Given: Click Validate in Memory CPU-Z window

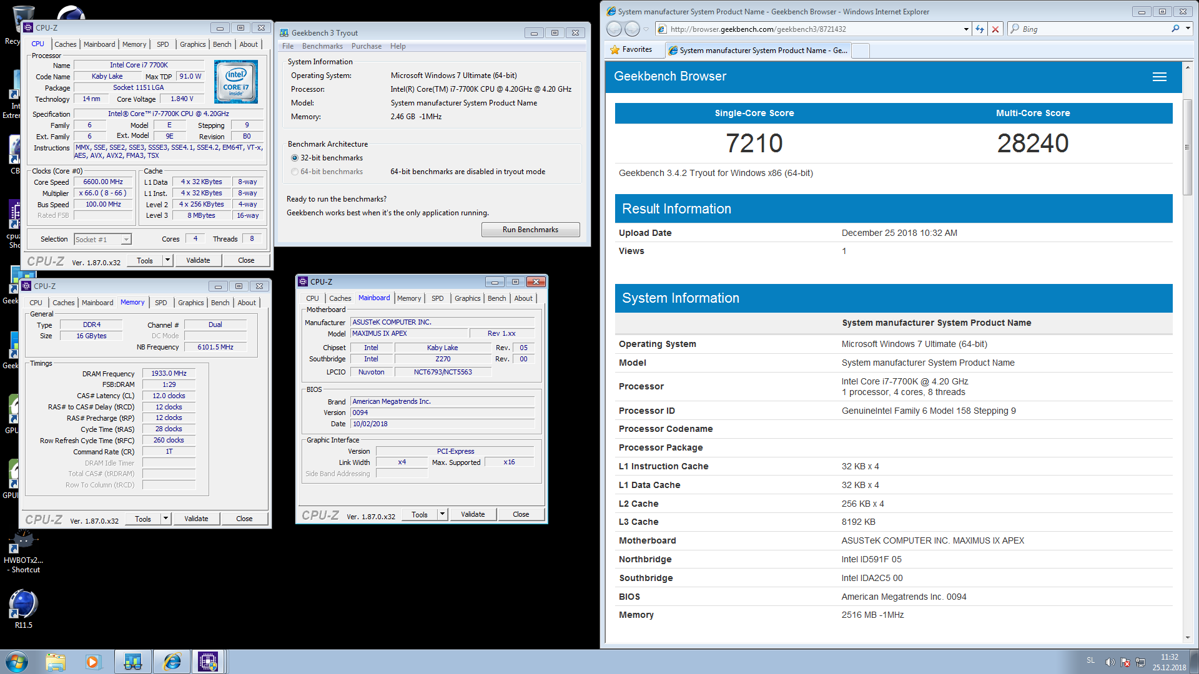Looking at the screenshot, I should (x=196, y=519).
